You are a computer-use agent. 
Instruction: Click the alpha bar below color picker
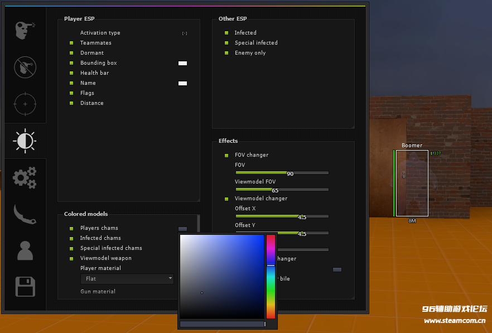click(222, 324)
